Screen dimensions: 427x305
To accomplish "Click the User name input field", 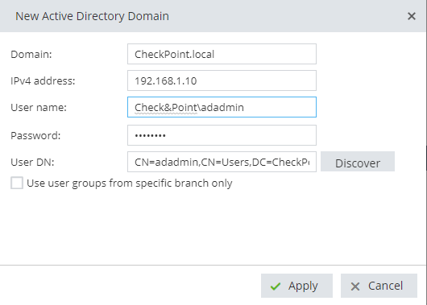I will (222, 107).
